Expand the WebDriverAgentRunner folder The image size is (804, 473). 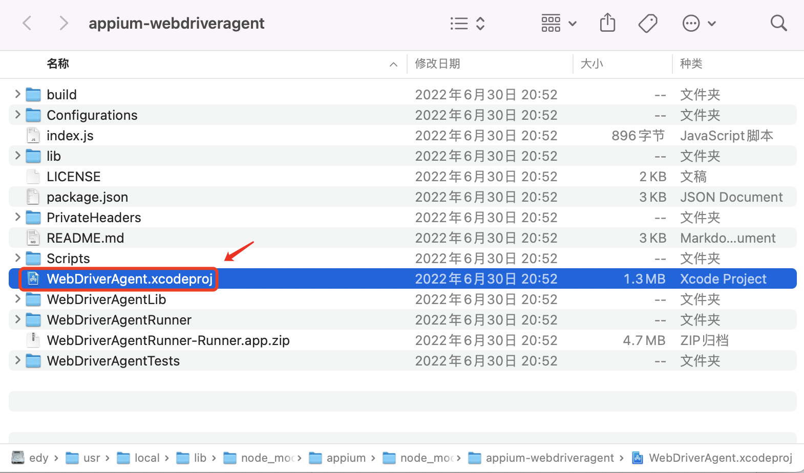coord(17,319)
